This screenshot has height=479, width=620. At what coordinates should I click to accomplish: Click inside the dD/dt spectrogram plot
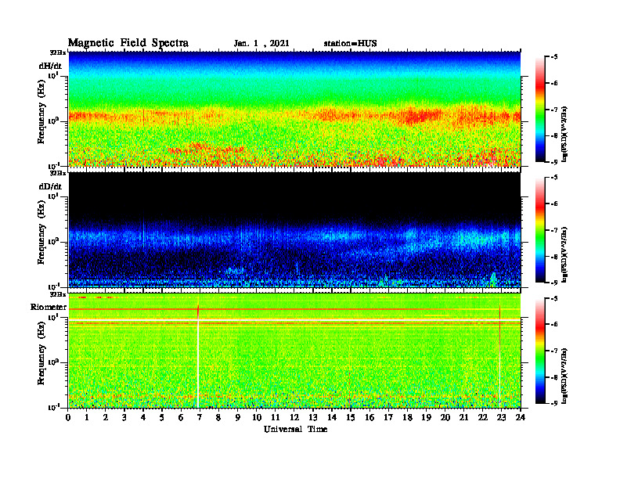[294, 229]
